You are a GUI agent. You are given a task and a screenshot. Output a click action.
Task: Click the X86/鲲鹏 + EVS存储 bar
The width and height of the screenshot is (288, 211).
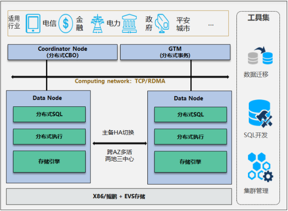(x=119, y=197)
